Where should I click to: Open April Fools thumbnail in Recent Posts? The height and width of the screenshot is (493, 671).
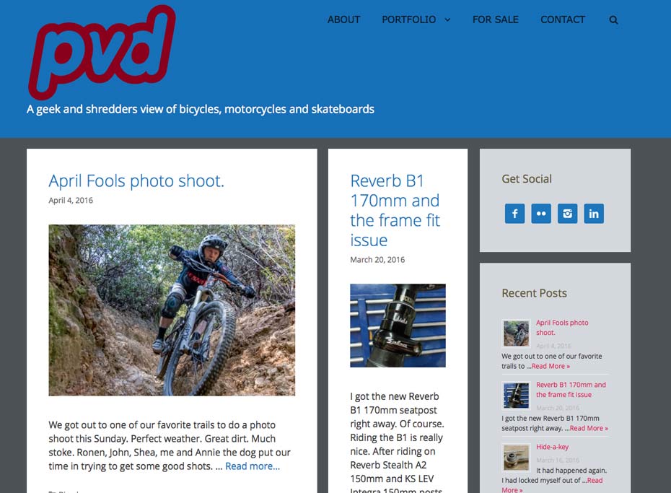point(516,333)
